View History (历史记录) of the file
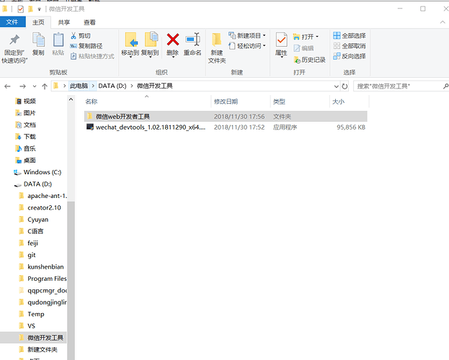 [x=309, y=60]
